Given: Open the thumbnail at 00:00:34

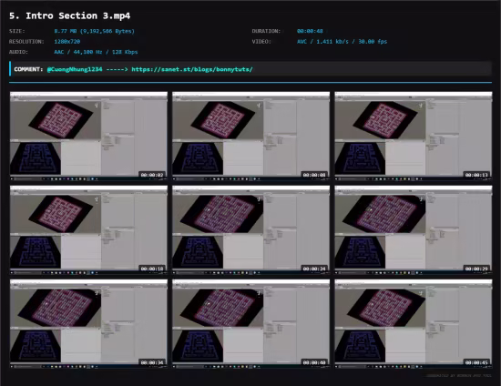Looking at the screenshot, I should pyautogui.click(x=88, y=323).
